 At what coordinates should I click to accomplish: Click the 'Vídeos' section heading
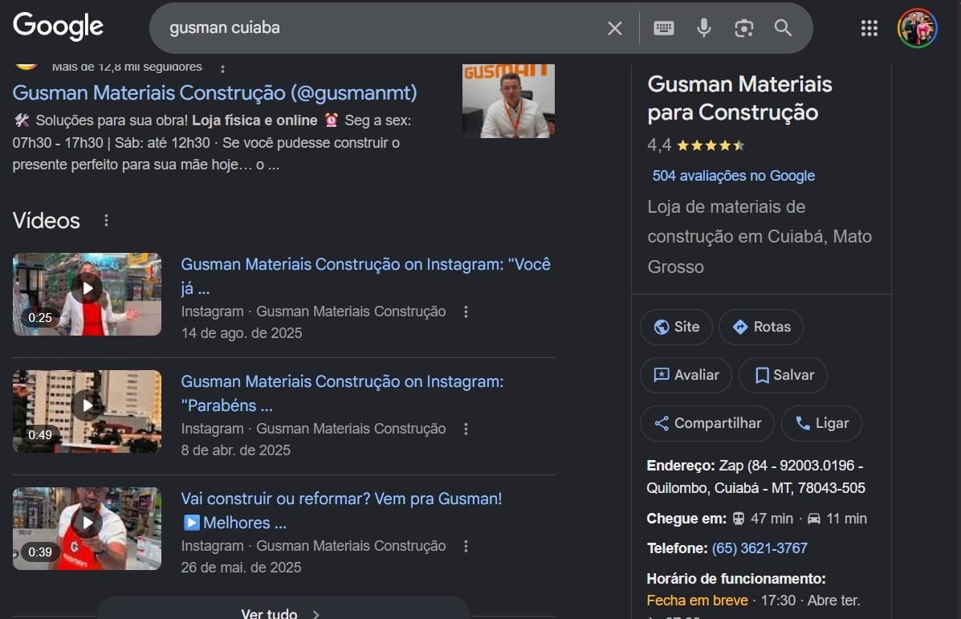(x=47, y=221)
